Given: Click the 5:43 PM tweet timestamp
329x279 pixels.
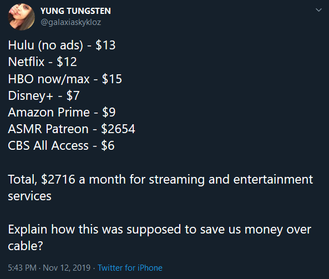Looking at the screenshot, I should (x=22, y=268).
